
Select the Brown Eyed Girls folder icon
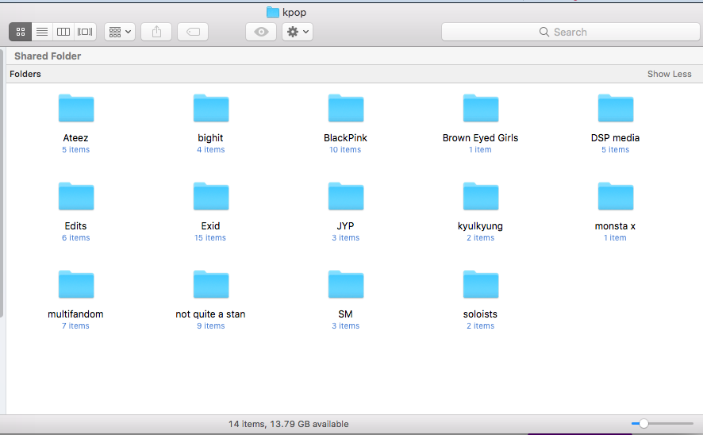click(x=481, y=108)
